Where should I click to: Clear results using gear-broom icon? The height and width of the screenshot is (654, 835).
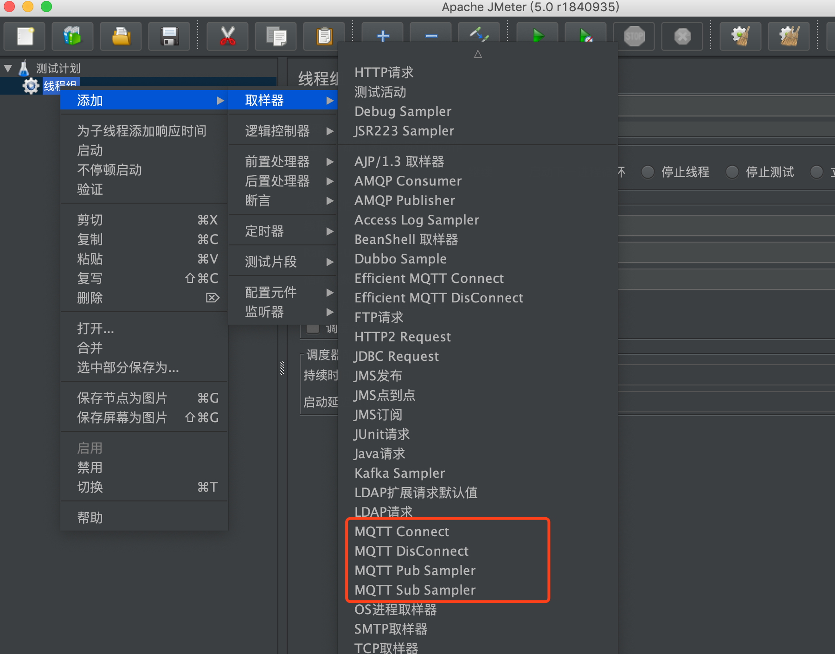coord(740,36)
